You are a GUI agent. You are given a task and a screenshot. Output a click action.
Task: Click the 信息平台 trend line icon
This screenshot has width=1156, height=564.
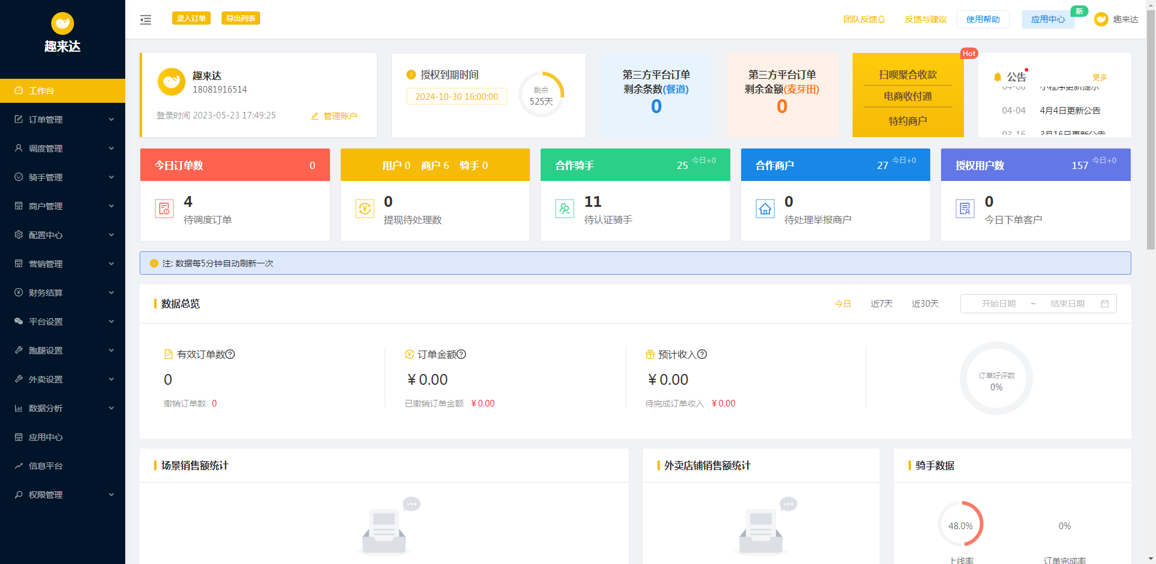19,466
